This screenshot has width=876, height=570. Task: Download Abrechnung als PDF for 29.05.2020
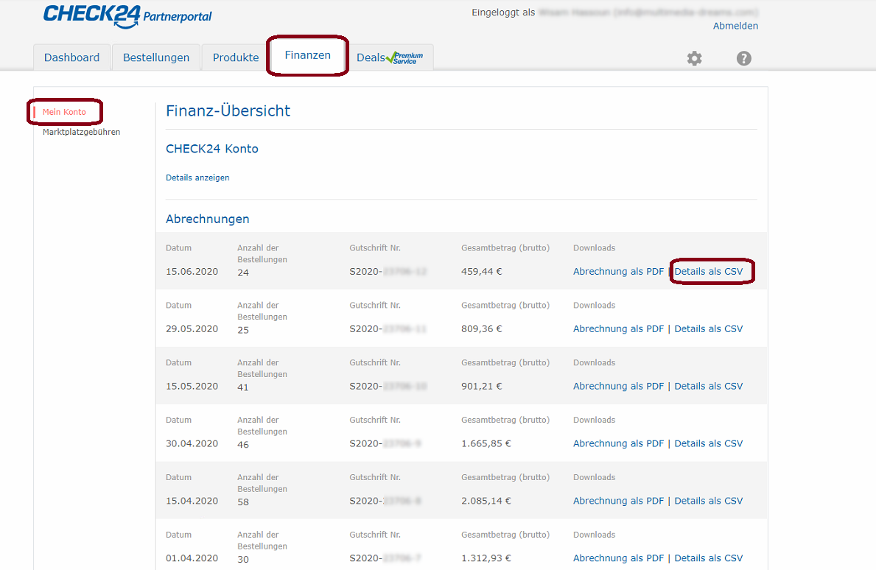point(618,328)
